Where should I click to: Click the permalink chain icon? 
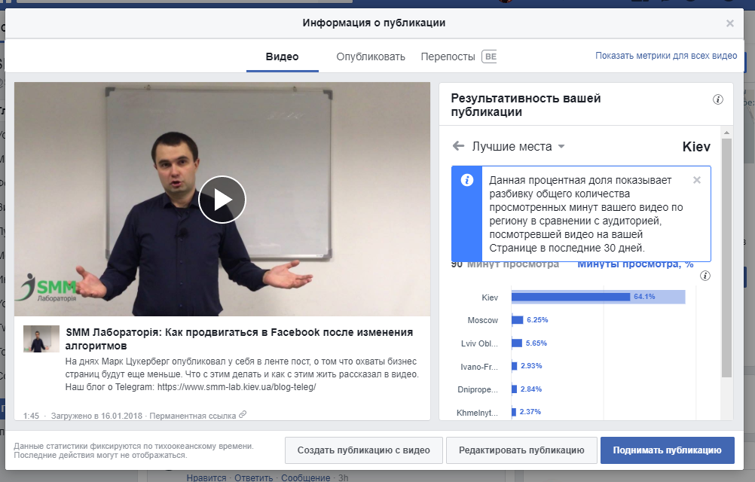coord(243,414)
